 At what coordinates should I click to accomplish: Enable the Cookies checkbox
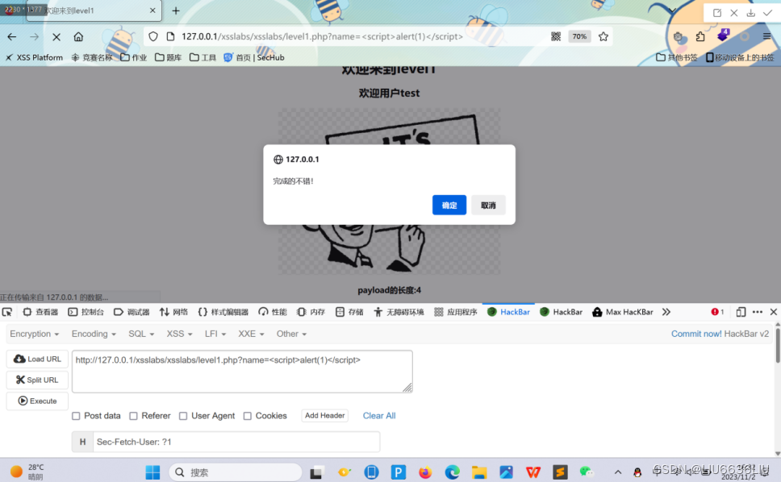coord(247,416)
